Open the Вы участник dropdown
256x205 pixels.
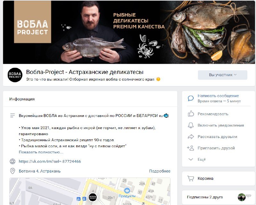click(x=222, y=75)
